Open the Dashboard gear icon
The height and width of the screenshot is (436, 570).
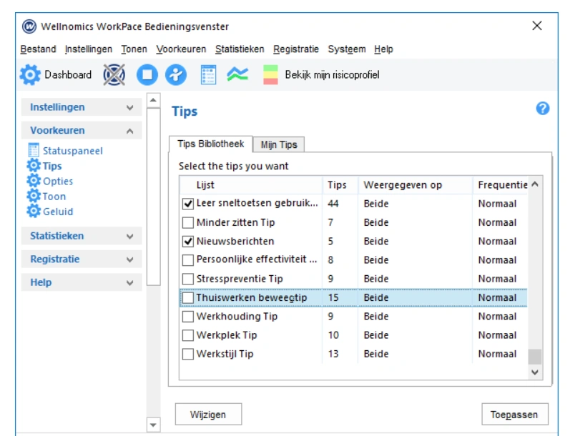click(x=30, y=75)
